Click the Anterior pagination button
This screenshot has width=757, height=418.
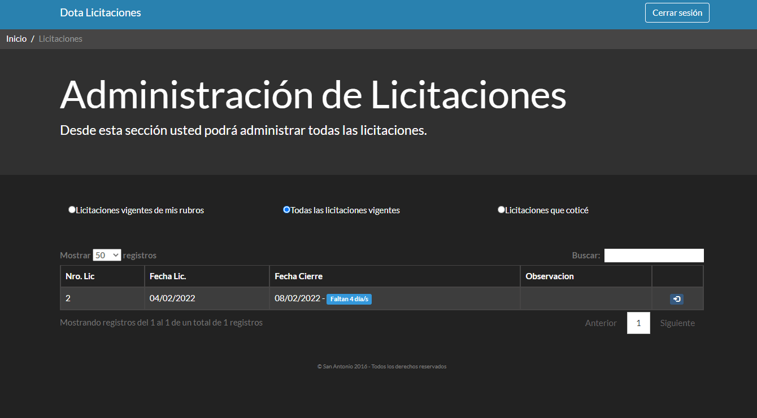pyautogui.click(x=601, y=323)
